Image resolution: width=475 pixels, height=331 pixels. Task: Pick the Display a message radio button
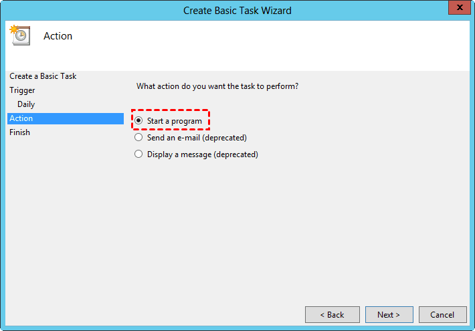(138, 154)
